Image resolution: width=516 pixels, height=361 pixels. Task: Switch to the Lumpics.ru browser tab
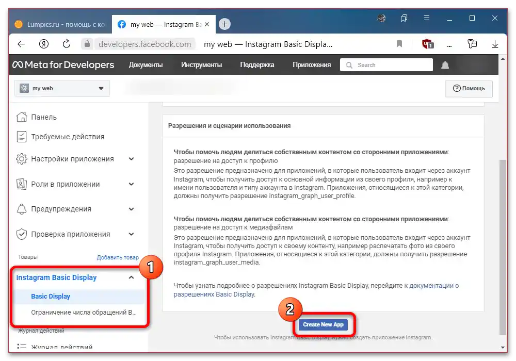(57, 24)
